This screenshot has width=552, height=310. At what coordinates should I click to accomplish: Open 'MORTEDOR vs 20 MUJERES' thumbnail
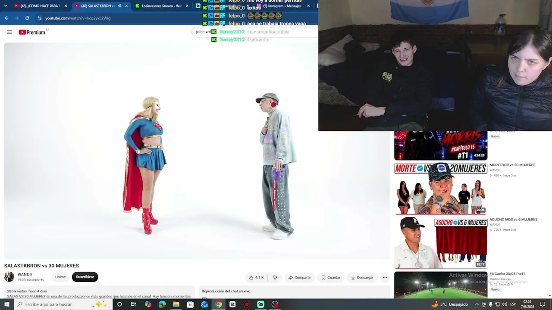pos(441,189)
